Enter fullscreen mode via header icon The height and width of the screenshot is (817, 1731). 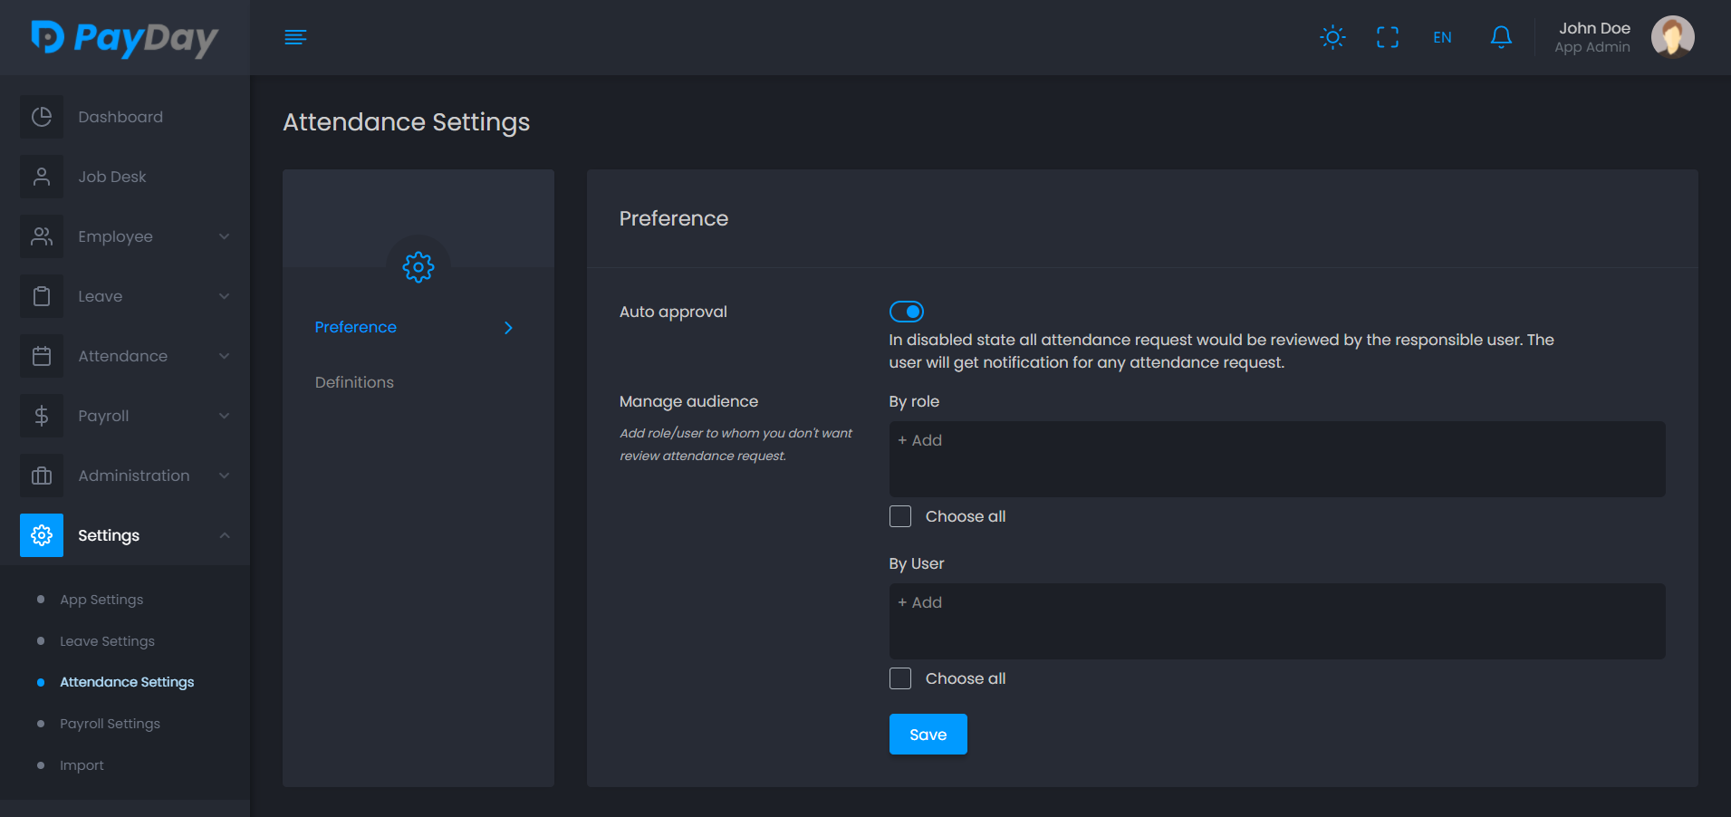pos(1387,37)
